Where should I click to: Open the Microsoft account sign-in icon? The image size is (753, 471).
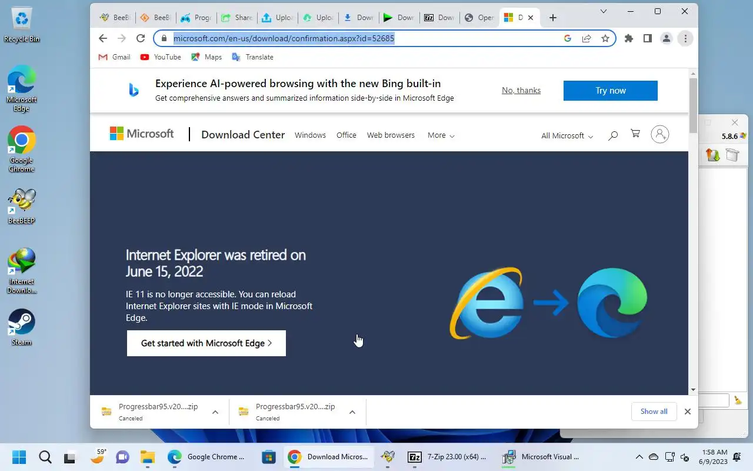pos(660,134)
